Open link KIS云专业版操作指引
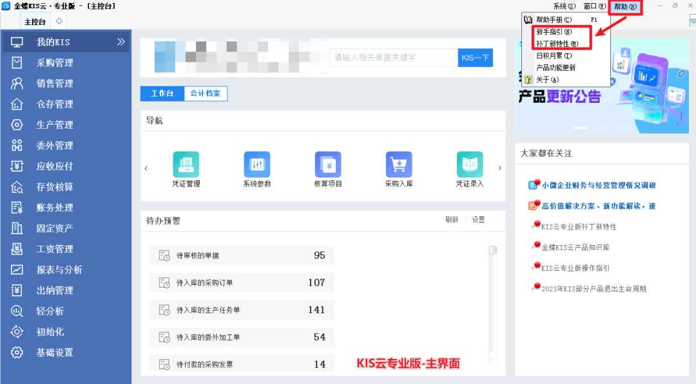This screenshot has width=696, height=384. pyautogui.click(x=575, y=268)
